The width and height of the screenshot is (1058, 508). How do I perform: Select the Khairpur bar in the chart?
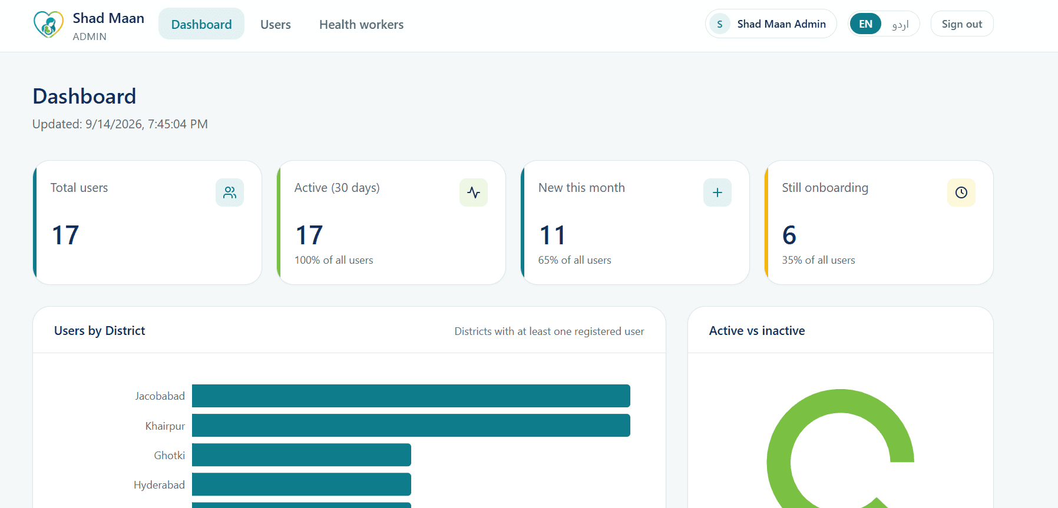411,426
